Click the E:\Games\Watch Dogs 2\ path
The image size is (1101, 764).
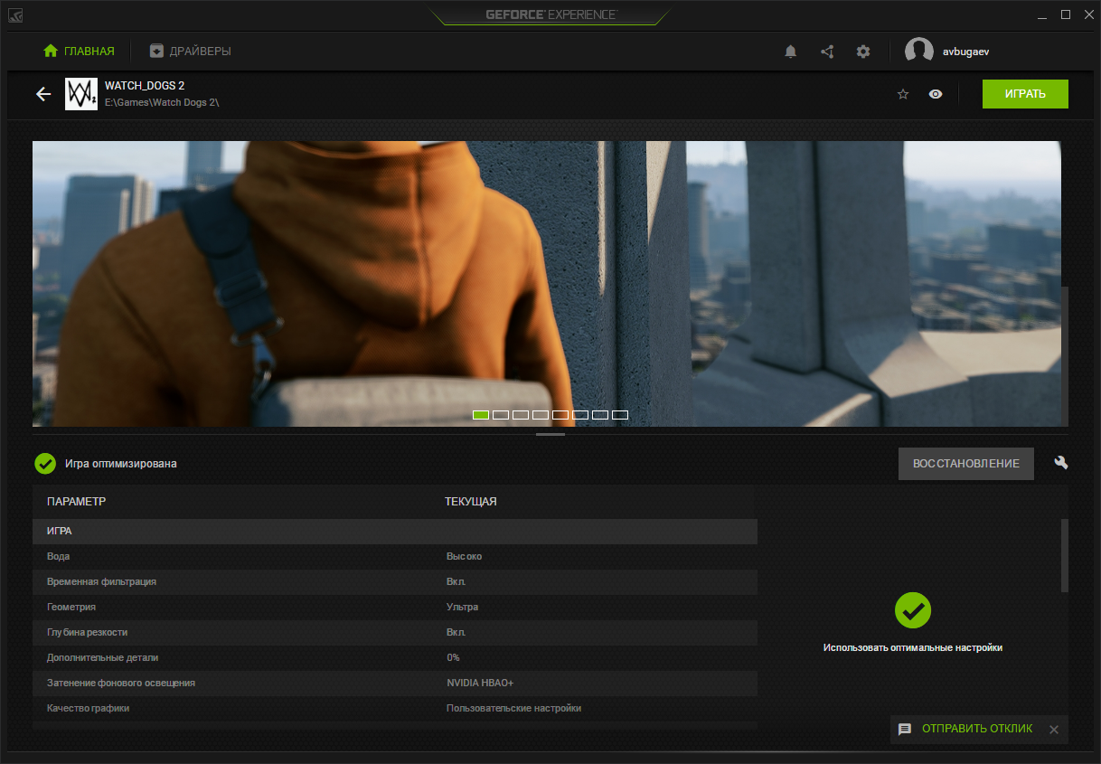click(162, 103)
